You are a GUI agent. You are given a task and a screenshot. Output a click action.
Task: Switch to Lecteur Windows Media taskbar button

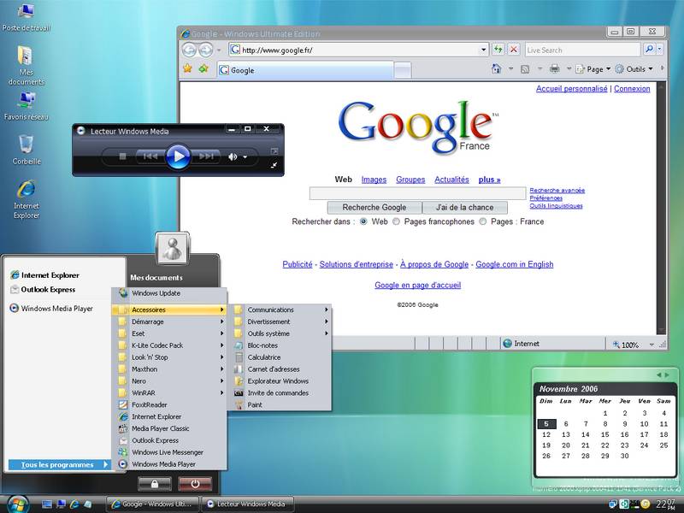pyautogui.click(x=247, y=504)
